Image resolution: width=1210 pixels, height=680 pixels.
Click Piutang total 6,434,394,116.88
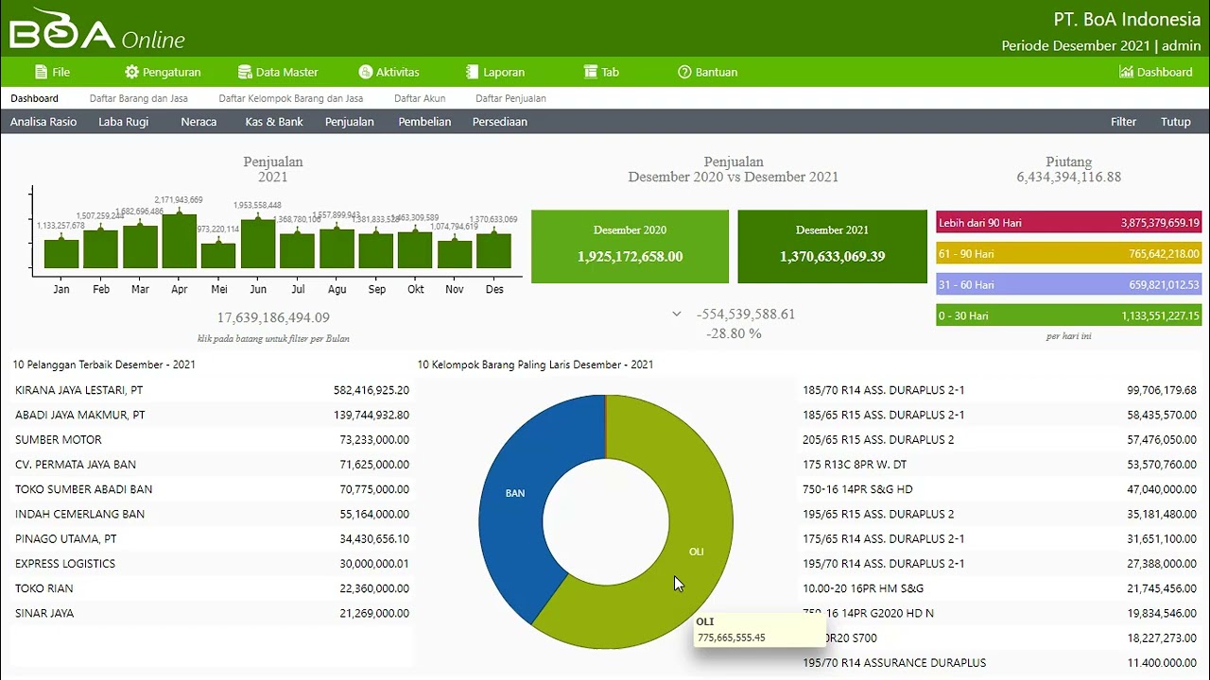pos(1069,178)
